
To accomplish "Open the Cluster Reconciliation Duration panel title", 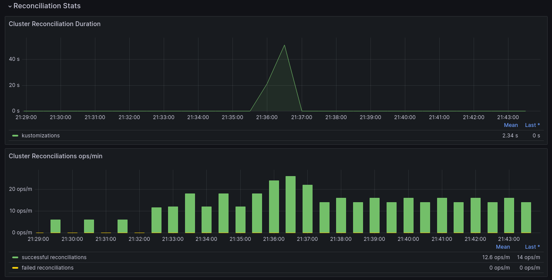I will tap(54, 24).
